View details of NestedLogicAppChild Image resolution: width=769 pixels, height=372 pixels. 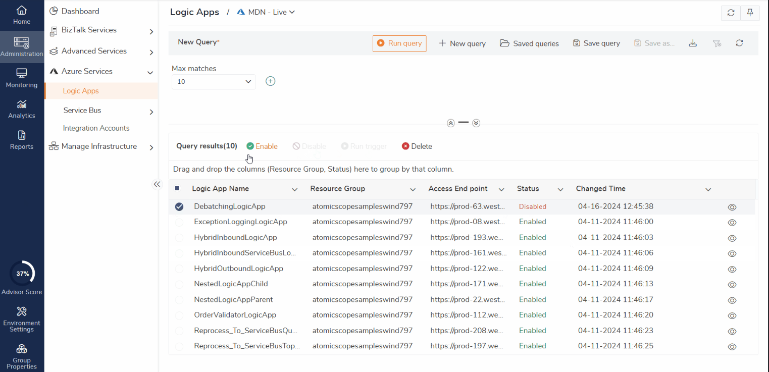(732, 285)
